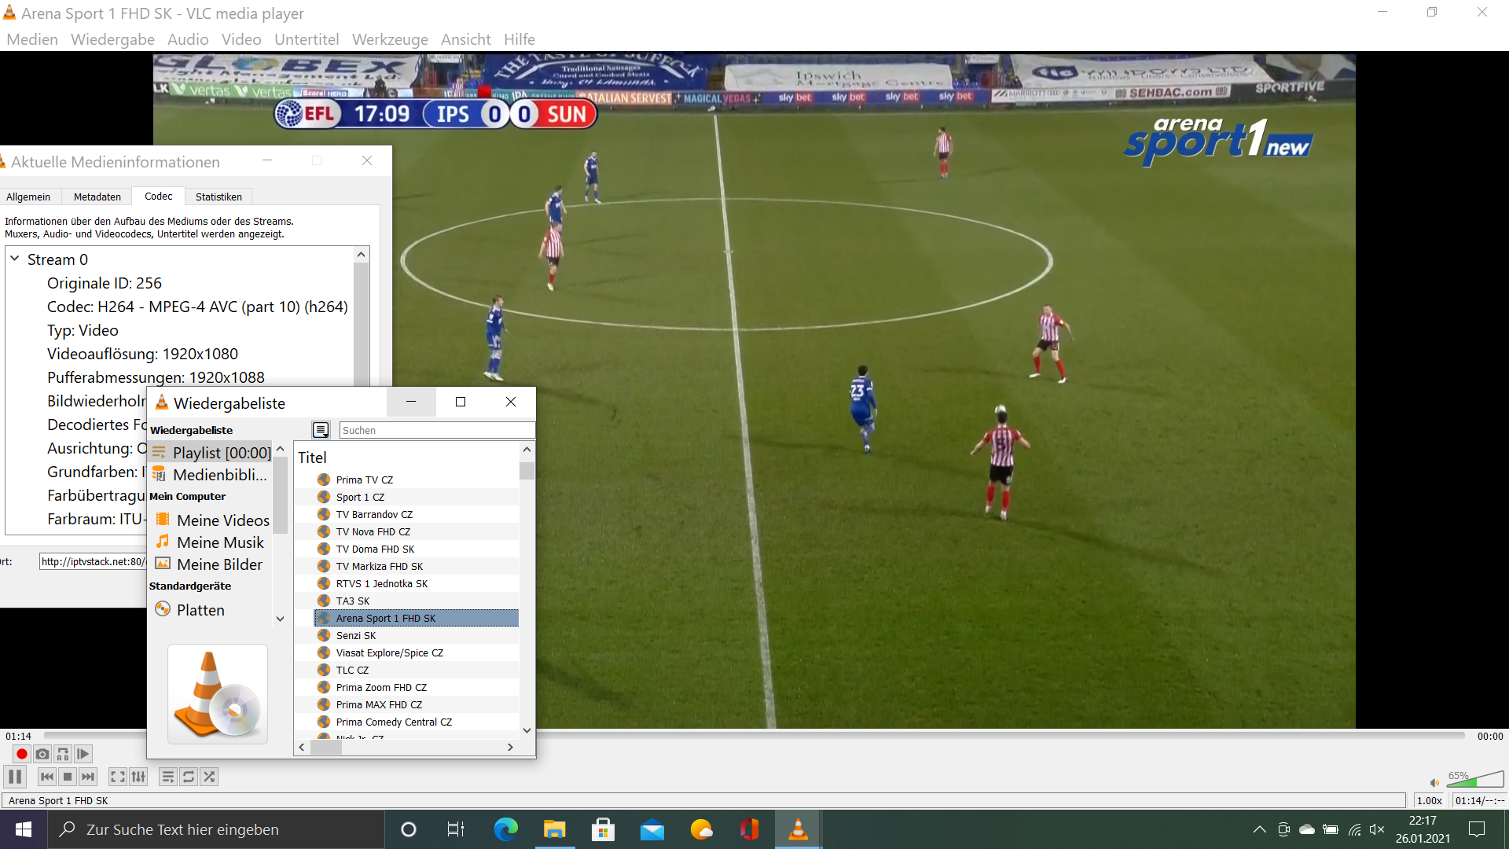Stop the playback
The image size is (1509, 849).
point(68,777)
